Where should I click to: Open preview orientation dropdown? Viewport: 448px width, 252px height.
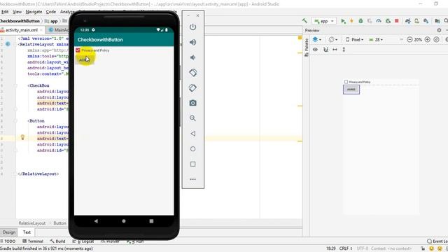pos(332,40)
